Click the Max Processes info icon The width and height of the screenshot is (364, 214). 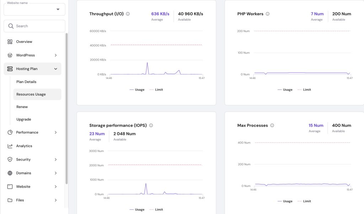coord(272,125)
